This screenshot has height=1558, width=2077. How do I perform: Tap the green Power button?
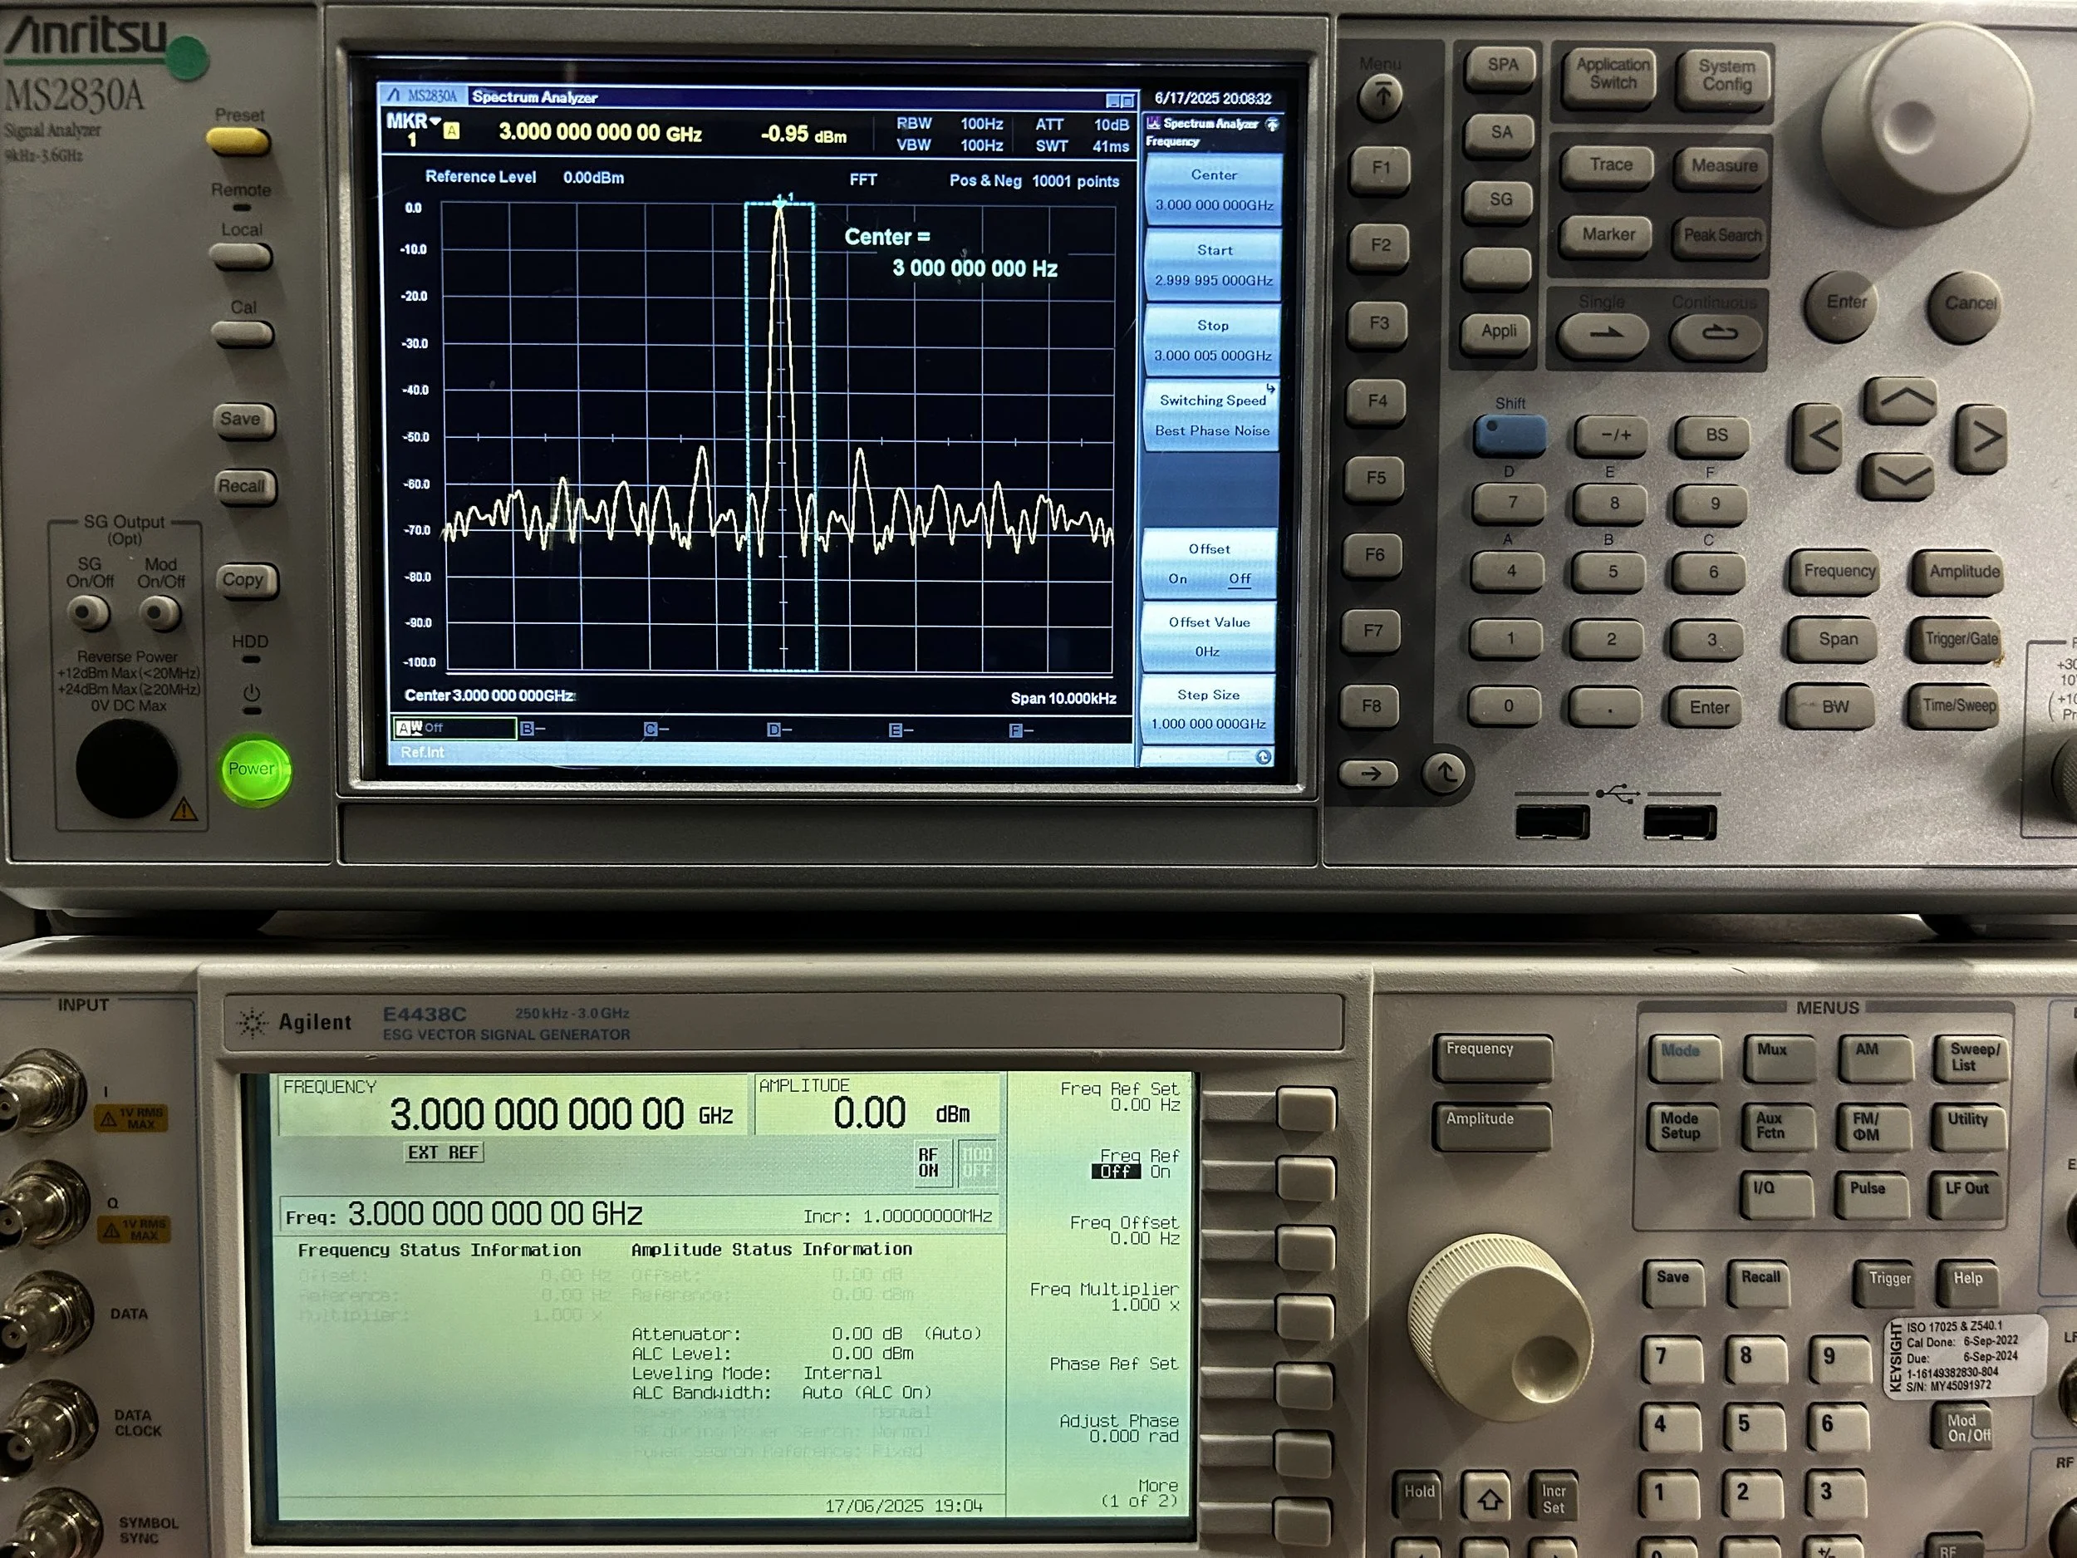[x=253, y=769]
